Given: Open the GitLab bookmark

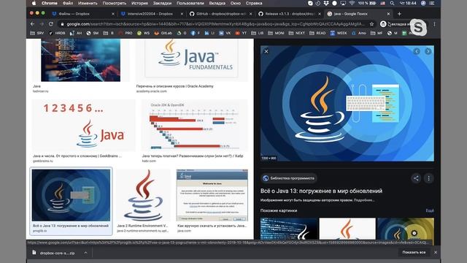Looking at the screenshot, I should pos(163,33).
